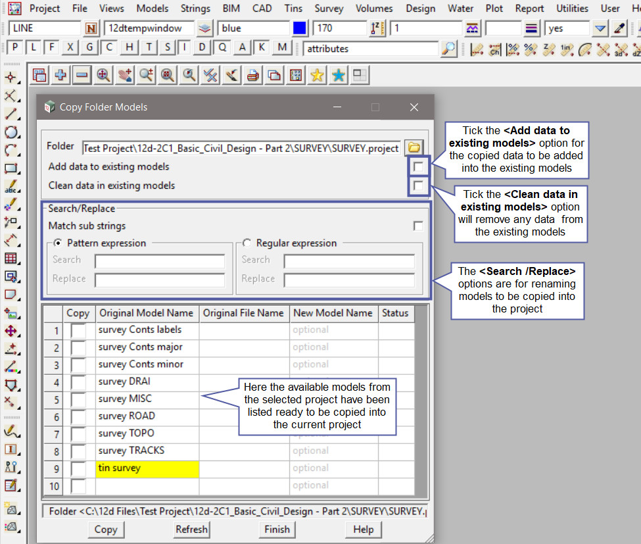Click the layers icon beside 12dtempwindow model box
The height and width of the screenshot is (544, 641).
[205, 29]
